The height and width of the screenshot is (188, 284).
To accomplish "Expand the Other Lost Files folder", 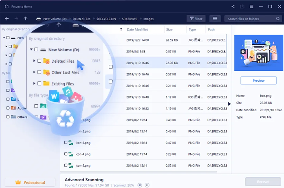I will [x=35, y=72].
